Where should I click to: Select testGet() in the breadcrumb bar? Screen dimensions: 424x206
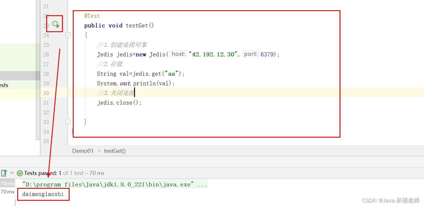coord(115,151)
